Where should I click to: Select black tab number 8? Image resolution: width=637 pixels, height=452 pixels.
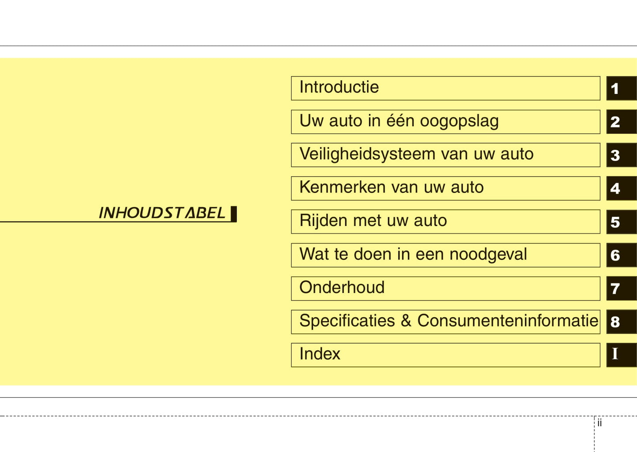621,322
